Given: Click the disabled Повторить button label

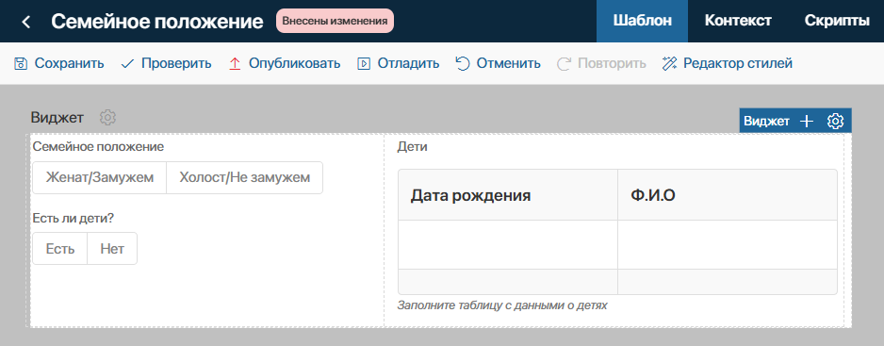Looking at the screenshot, I should (612, 63).
